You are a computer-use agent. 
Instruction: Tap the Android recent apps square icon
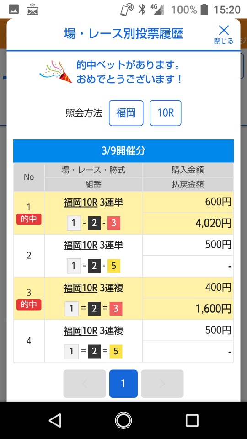[x=192, y=420]
